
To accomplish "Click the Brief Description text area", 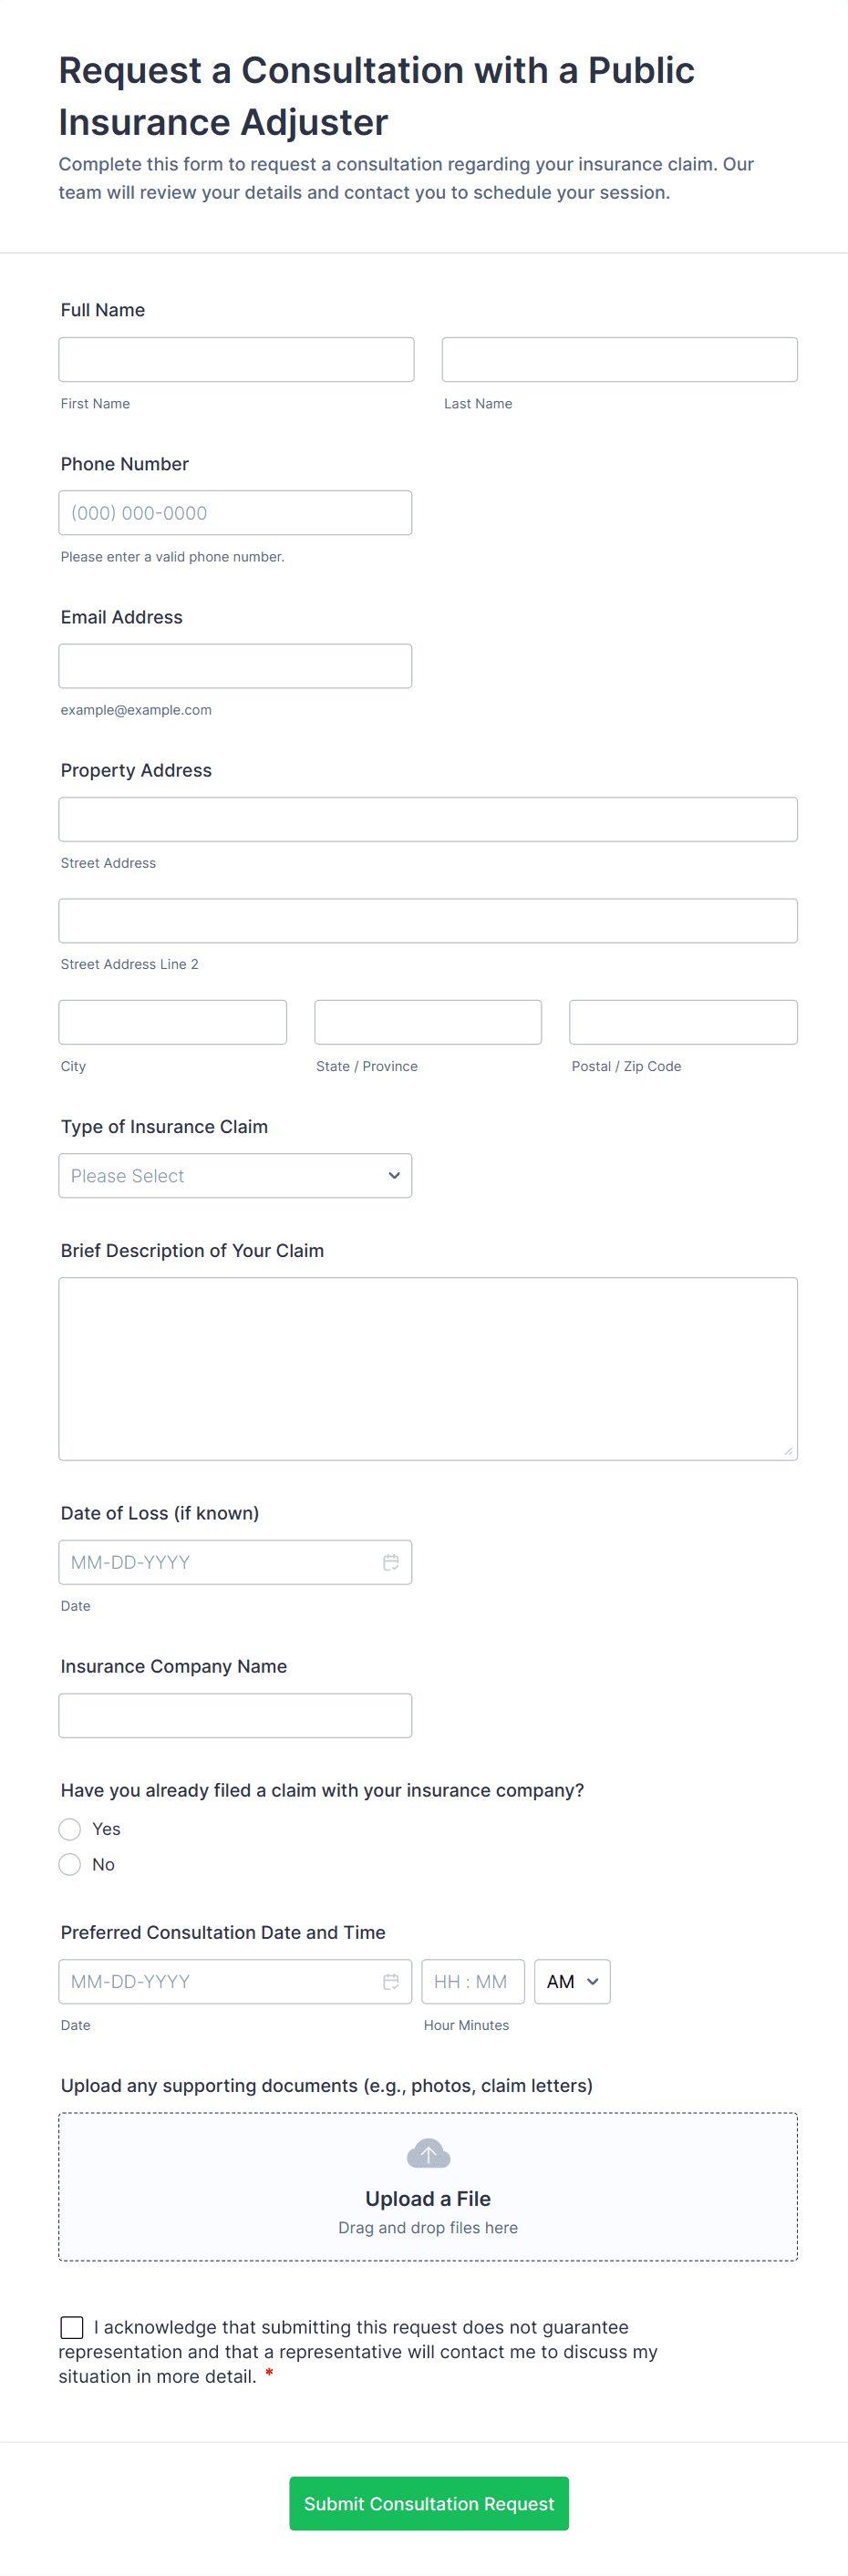I will [x=428, y=1368].
